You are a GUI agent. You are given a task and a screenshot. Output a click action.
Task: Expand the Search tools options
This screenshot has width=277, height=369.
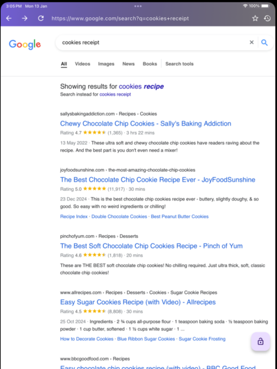(x=179, y=64)
